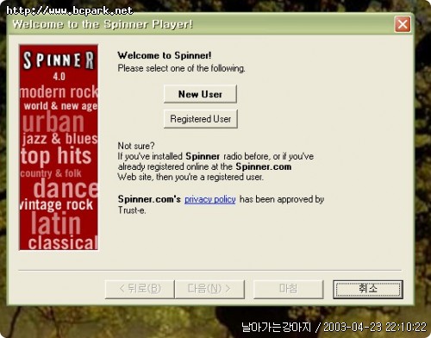
Task: Choose the New User button
Action: click(200, 94)
